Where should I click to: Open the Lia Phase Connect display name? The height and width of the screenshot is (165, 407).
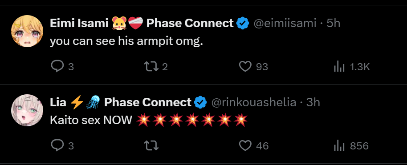point(120,102)
